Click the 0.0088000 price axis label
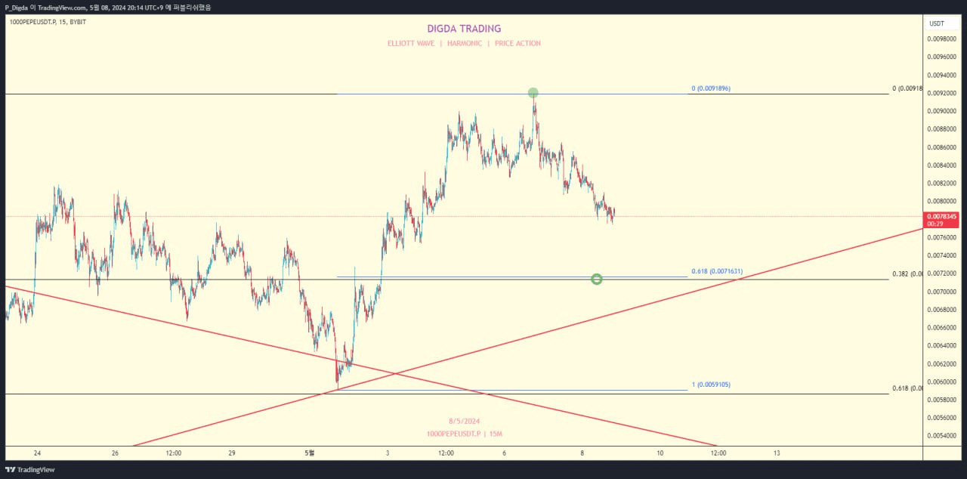This screenshot has height=479, width=967. pos(943,129)
